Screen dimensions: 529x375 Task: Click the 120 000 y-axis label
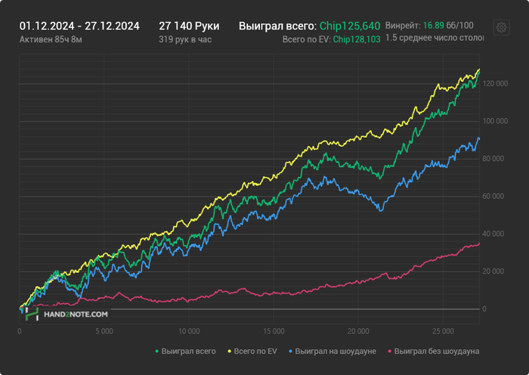(x=495, y=84)
